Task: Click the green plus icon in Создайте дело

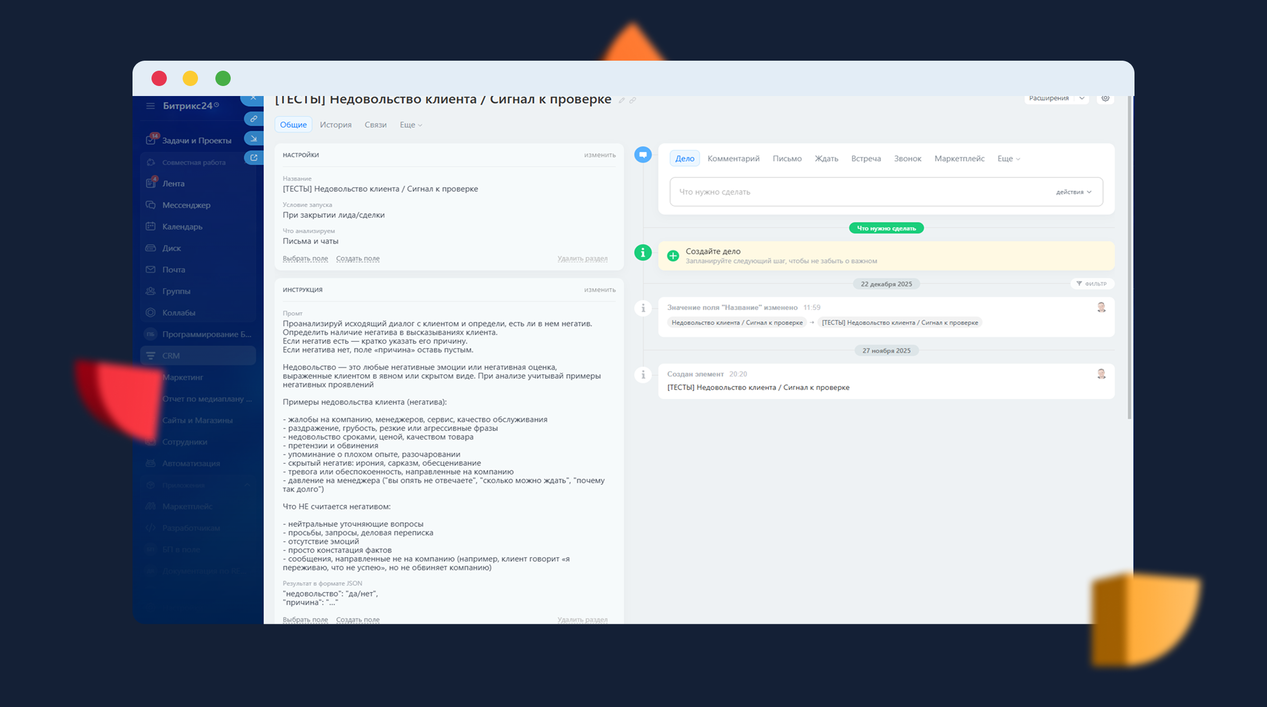Action: [673, 256]
